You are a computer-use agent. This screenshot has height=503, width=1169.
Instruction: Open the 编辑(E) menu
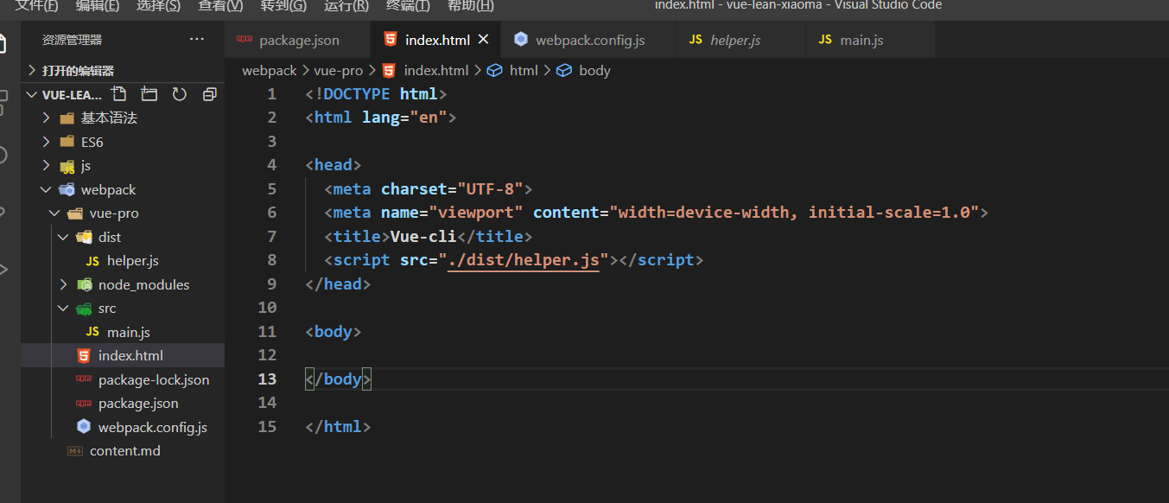98,6
